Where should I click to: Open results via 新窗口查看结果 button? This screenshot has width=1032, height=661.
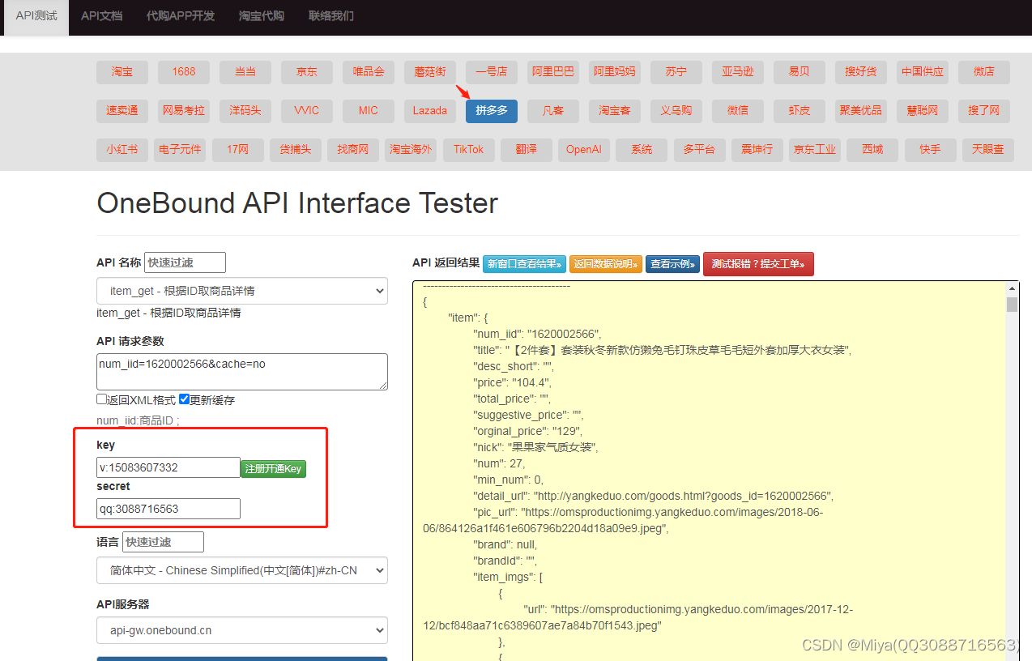tap(524, 264)
